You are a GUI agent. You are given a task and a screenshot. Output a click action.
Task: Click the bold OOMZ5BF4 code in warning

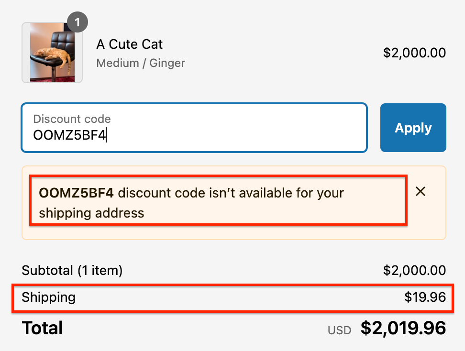[76, 193]
